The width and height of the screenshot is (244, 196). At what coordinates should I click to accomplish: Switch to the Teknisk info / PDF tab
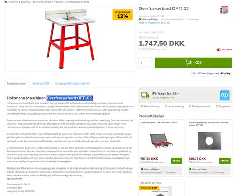click(x=41, y=83)
